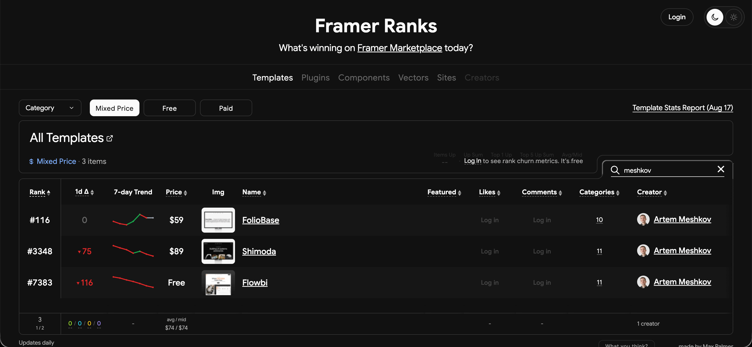Click categories count 11 for Flowbi
The height and width of the screenshot is (347, 752).
(x=599, y=282)
